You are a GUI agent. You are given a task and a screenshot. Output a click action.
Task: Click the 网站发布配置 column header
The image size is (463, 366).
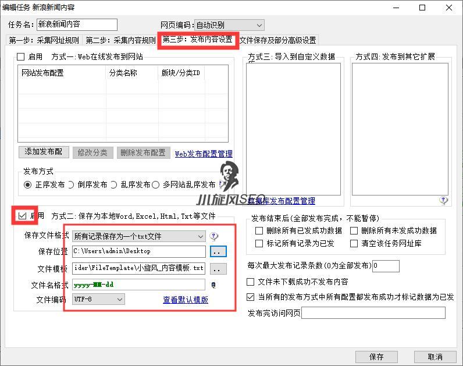(x=62, y=73)
